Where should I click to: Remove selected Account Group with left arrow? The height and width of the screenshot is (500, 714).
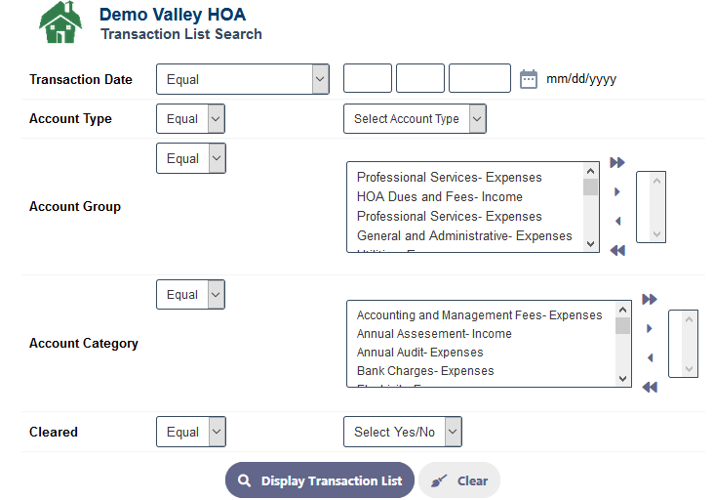[x=617, y=221]
